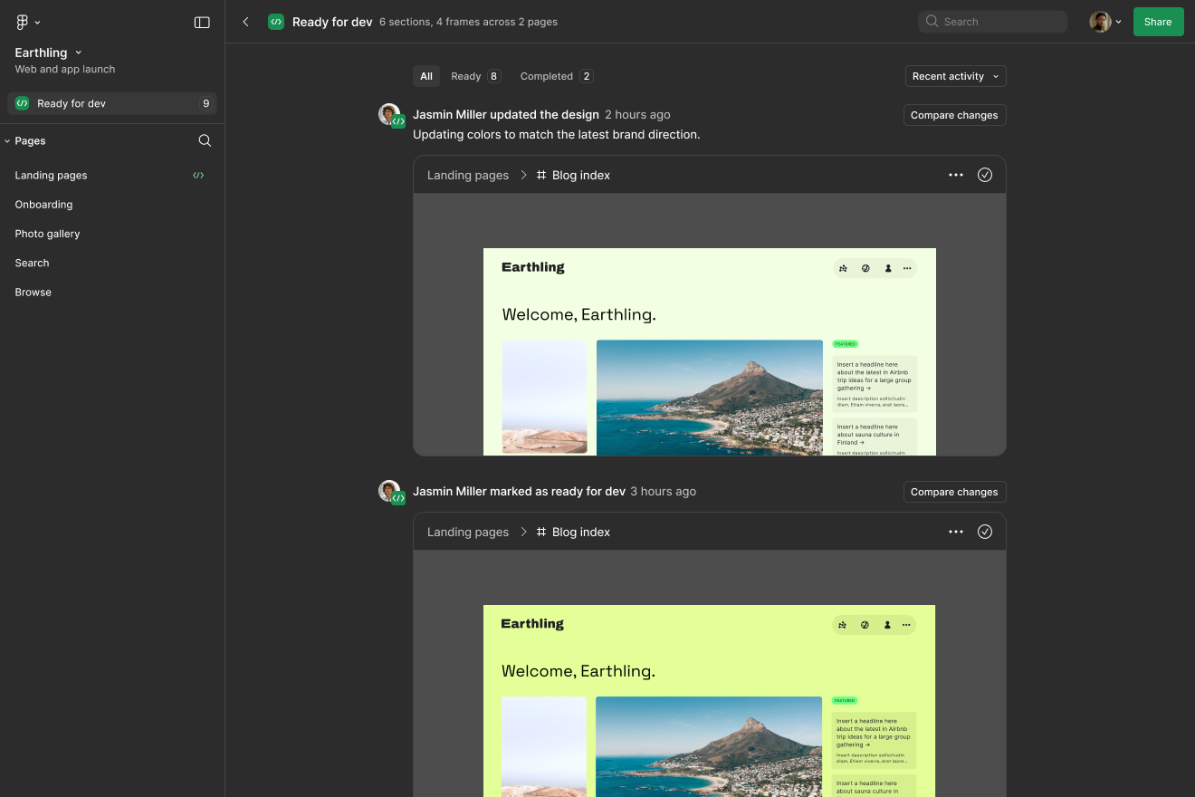
Task: Open more options on the bottom Blog index card
Action: [x=956, y=532]
